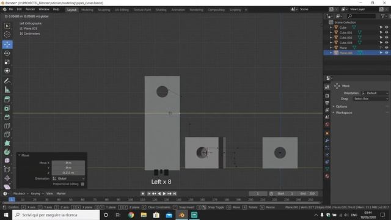Select the Annotate pencil tool

pyautogui.click(x=7, y=81)
